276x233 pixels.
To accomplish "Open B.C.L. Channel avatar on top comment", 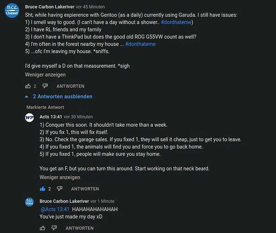I will pos(12,11).
